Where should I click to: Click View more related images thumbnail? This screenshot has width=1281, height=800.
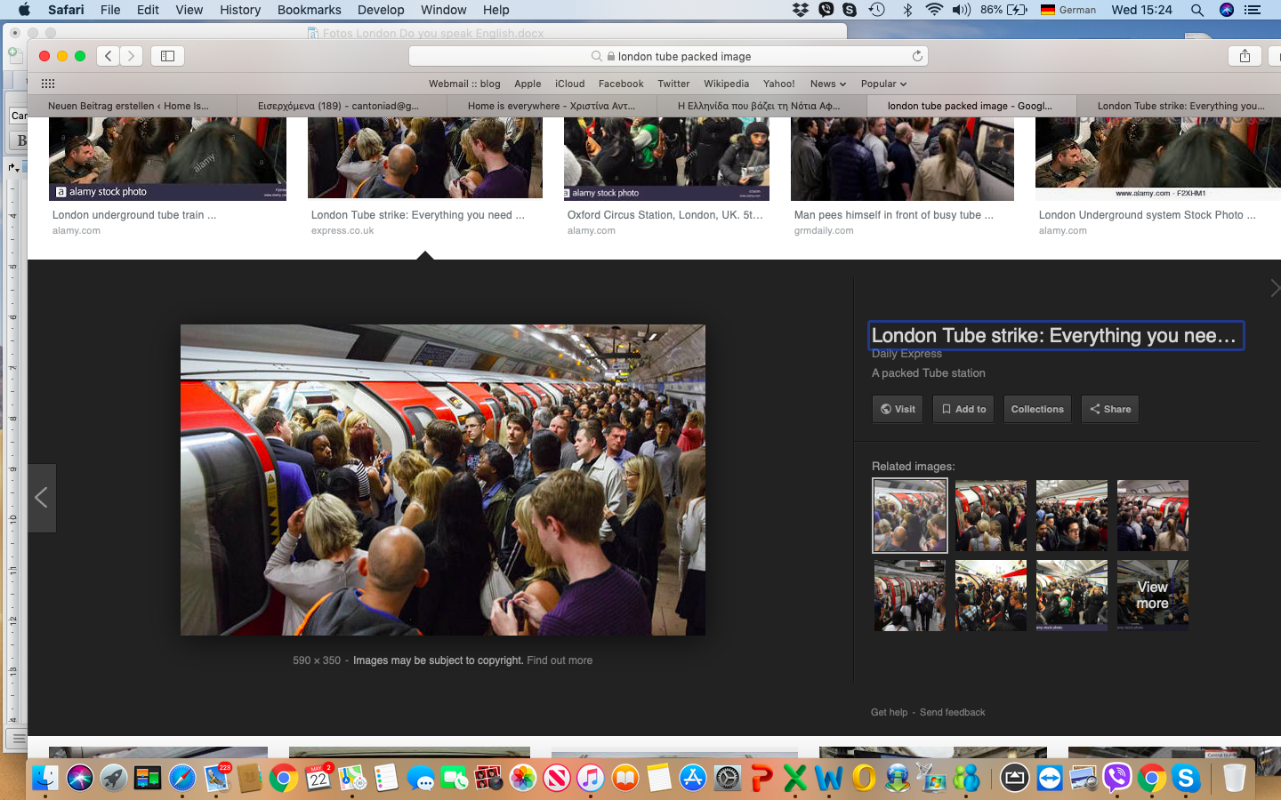point(1152,595)
